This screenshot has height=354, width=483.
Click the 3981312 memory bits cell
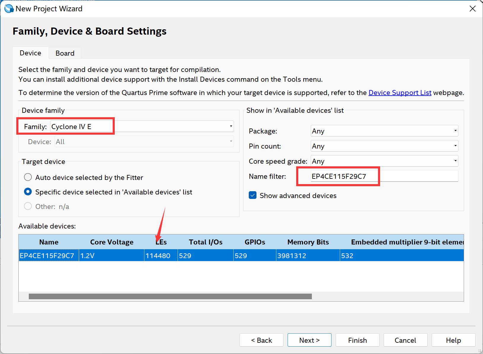point(308,255)
